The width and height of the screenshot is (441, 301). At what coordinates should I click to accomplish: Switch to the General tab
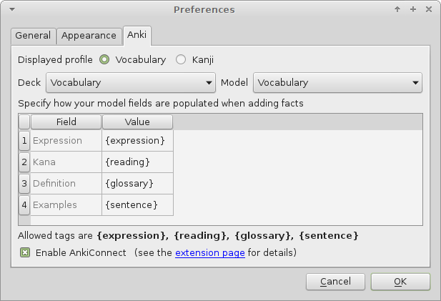(34, 36)
